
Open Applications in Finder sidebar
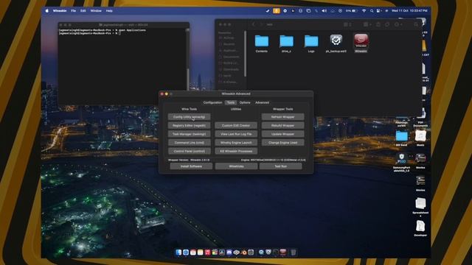pyautogui.click(x=229, y=51)
